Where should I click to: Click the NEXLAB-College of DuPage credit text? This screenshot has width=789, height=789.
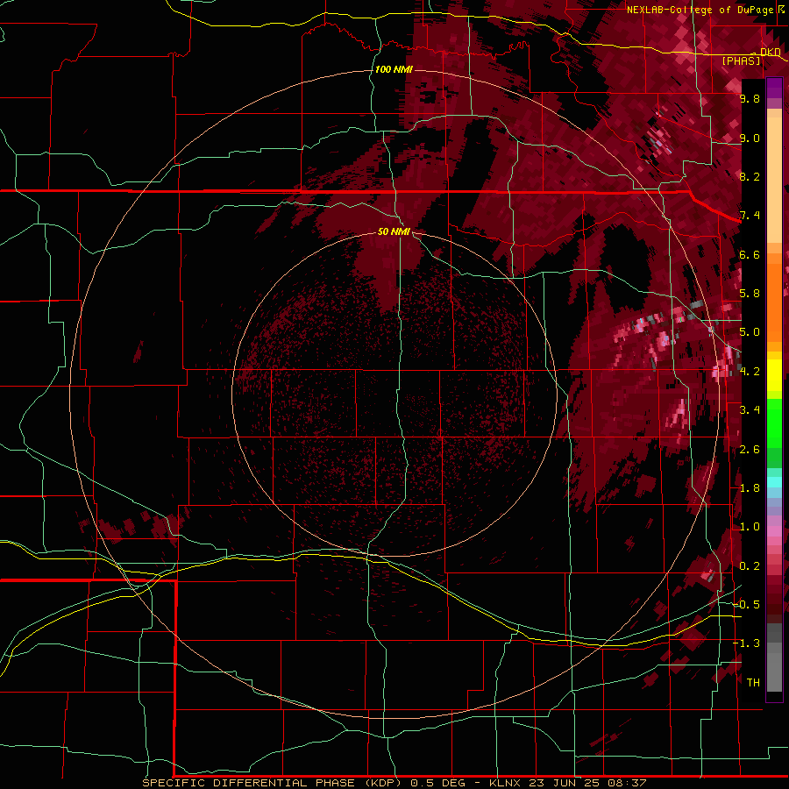[x=700, y=10]
